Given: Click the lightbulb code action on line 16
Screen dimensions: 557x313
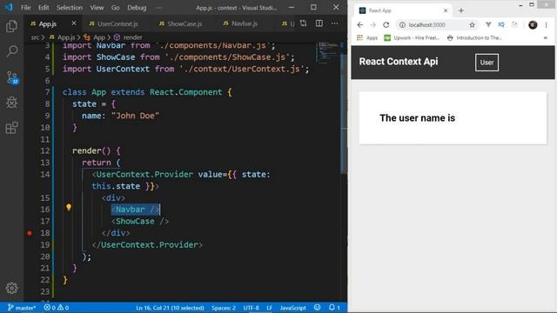Looking at the screenshot, I should (69, 207).
